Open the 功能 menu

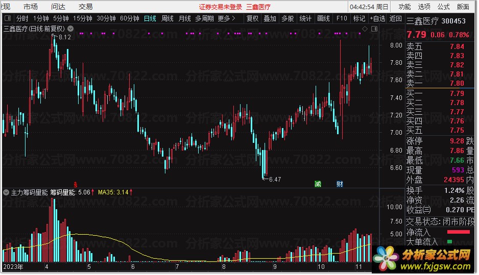click(x=405, y=7)
